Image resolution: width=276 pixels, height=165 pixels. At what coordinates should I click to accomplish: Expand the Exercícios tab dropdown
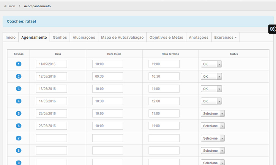point(225,38)
